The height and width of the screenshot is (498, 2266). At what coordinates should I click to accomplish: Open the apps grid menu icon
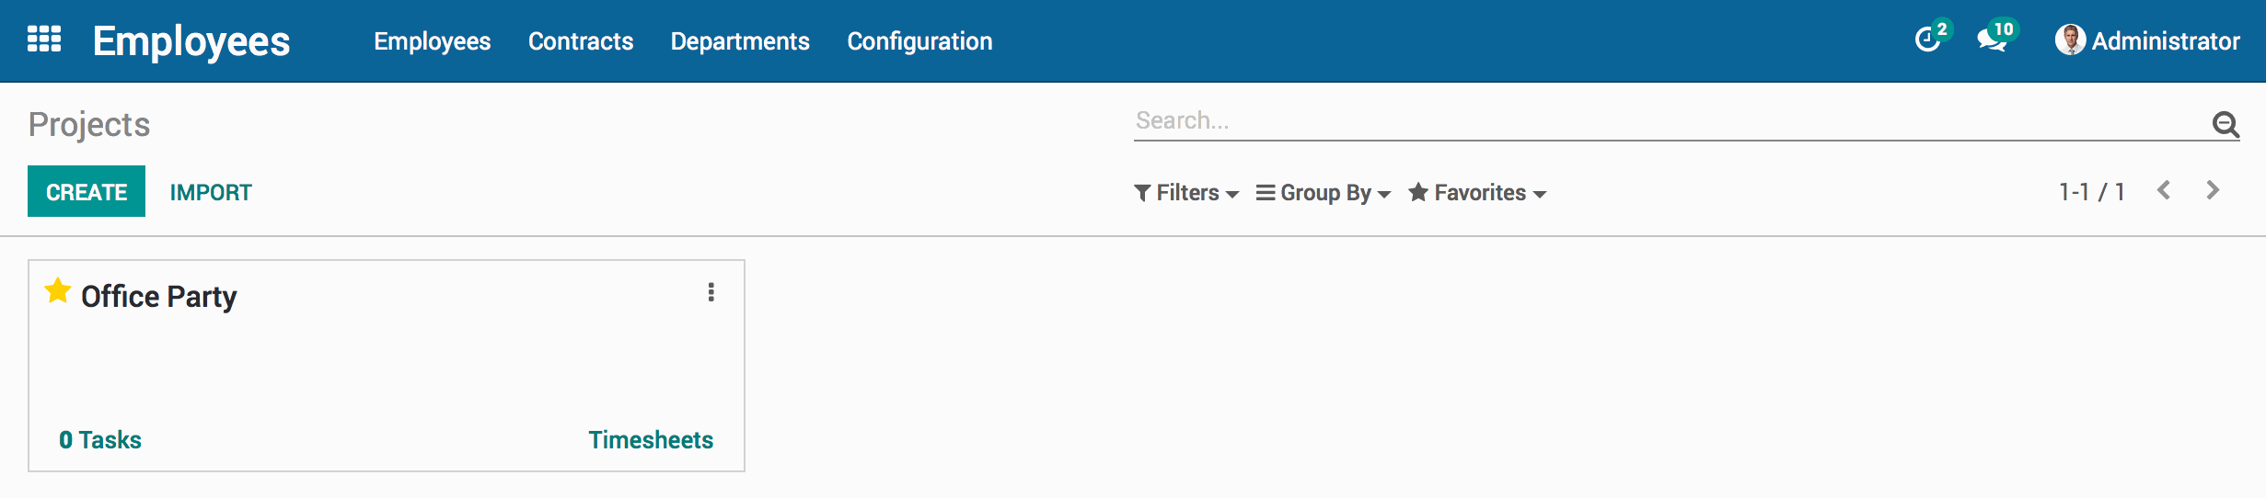pyautogui.click(x=44, y=40)
